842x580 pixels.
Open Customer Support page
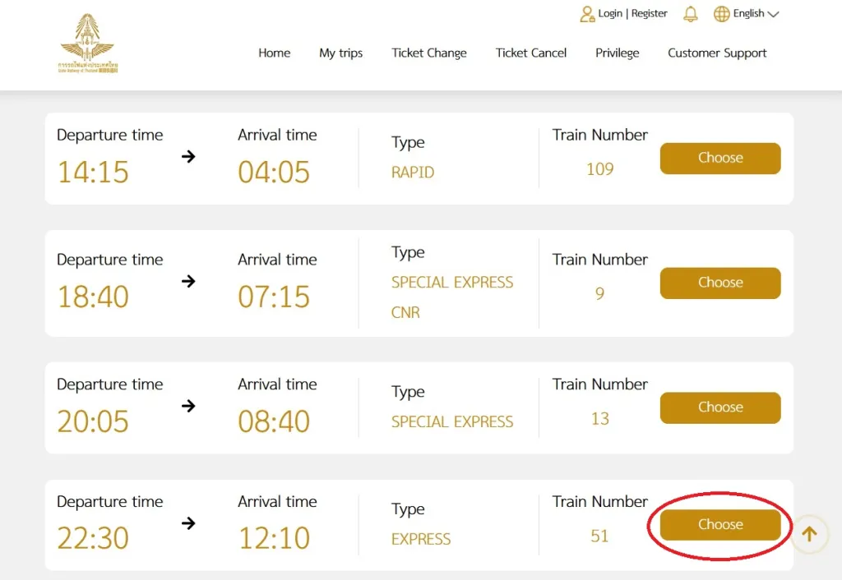click(x=717, y=53)
